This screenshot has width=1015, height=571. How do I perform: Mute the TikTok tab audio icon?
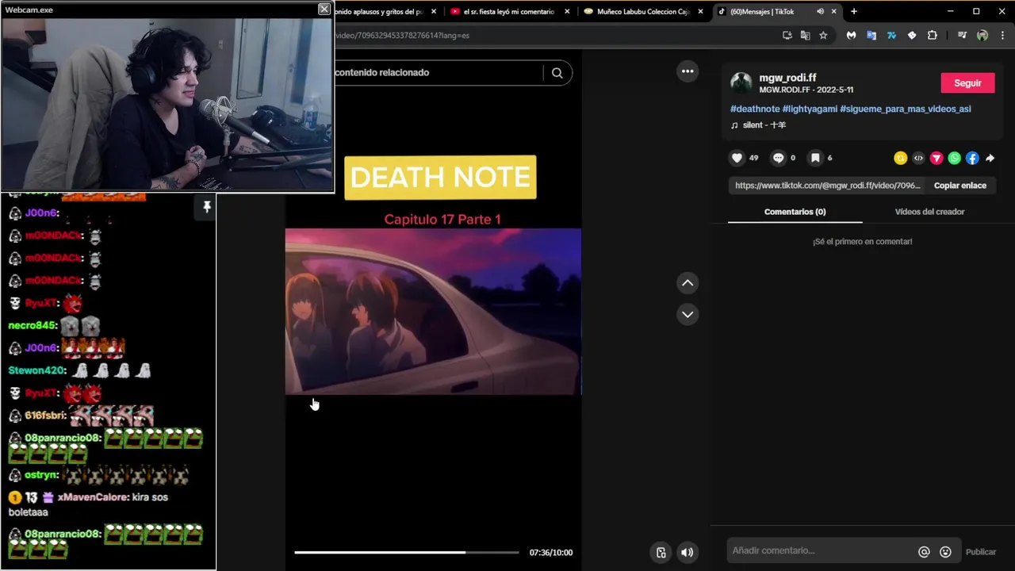click(820, 12)
